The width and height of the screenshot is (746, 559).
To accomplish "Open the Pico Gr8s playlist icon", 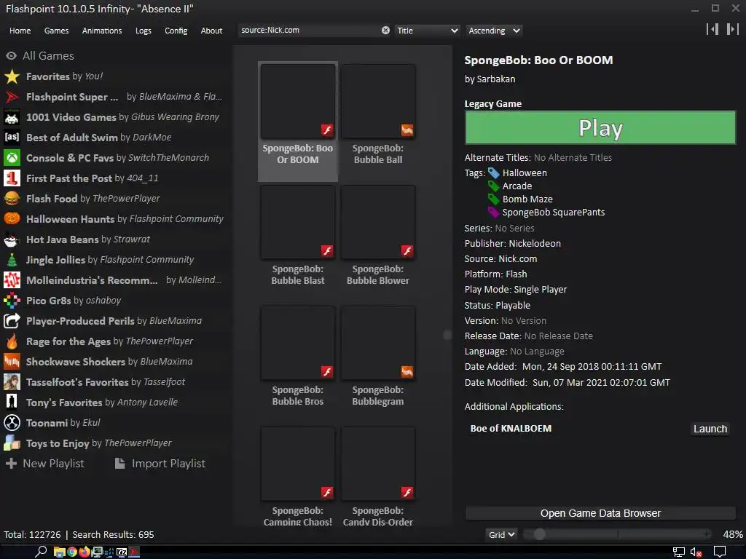I will tap(12, 301).
